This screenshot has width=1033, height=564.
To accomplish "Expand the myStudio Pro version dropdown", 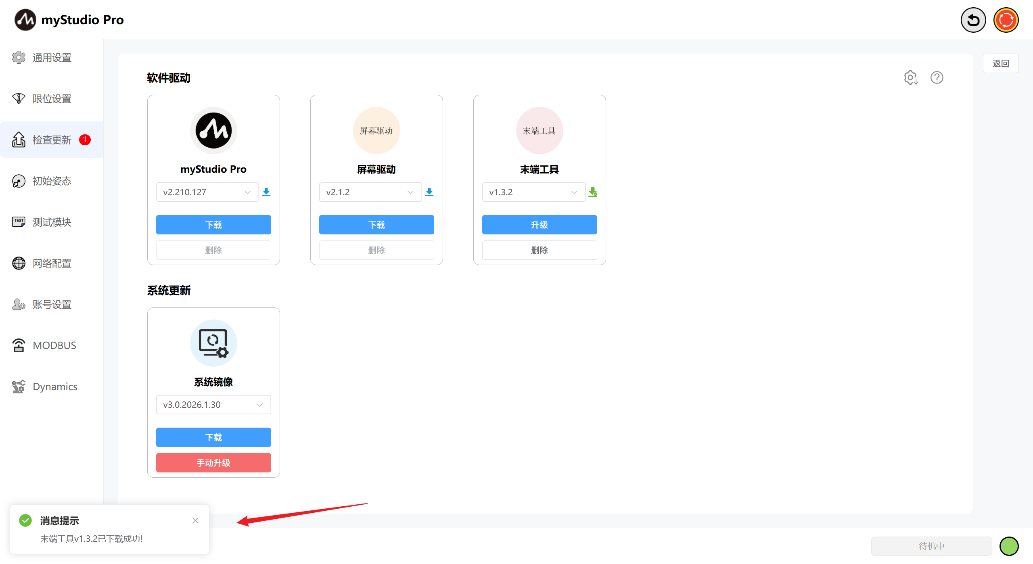I will point(207,192).
